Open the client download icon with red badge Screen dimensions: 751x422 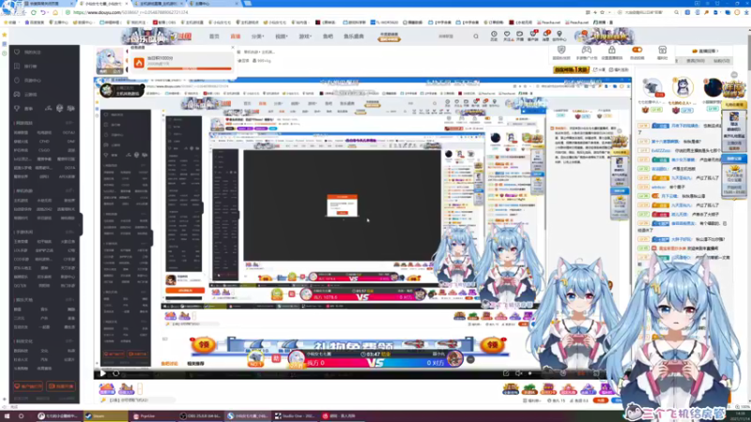point(532,36)
